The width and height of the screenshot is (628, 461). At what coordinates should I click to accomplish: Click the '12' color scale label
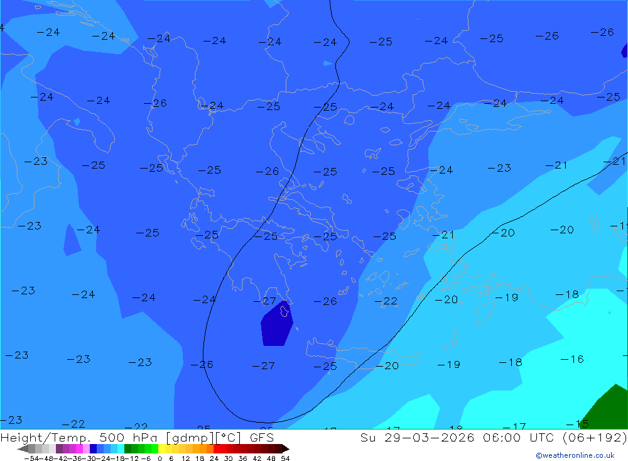pos(185,458)
